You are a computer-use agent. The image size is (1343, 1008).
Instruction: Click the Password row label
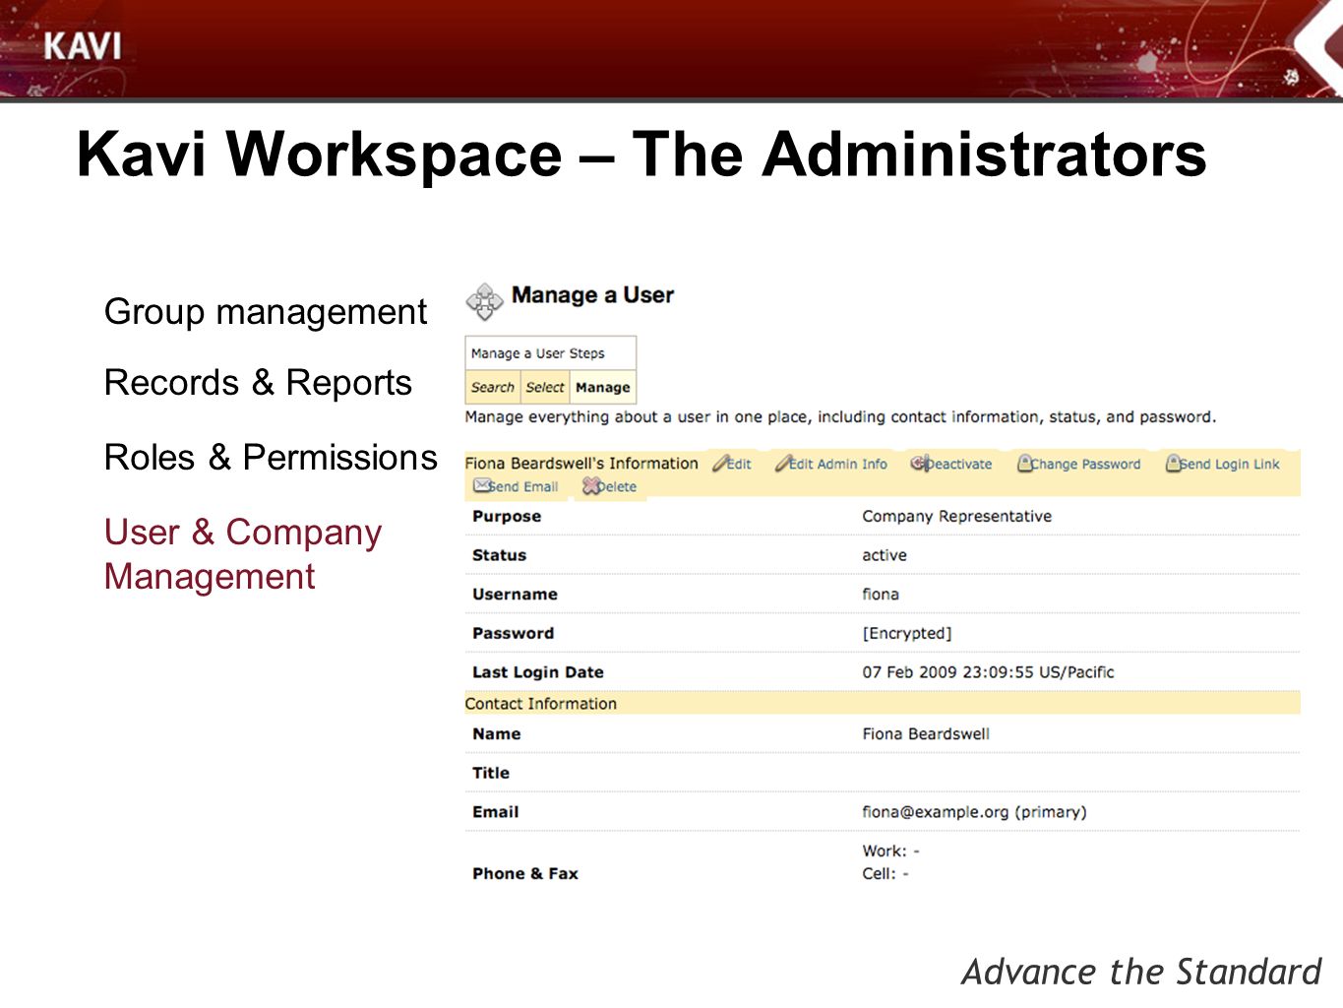click(513, 633)
